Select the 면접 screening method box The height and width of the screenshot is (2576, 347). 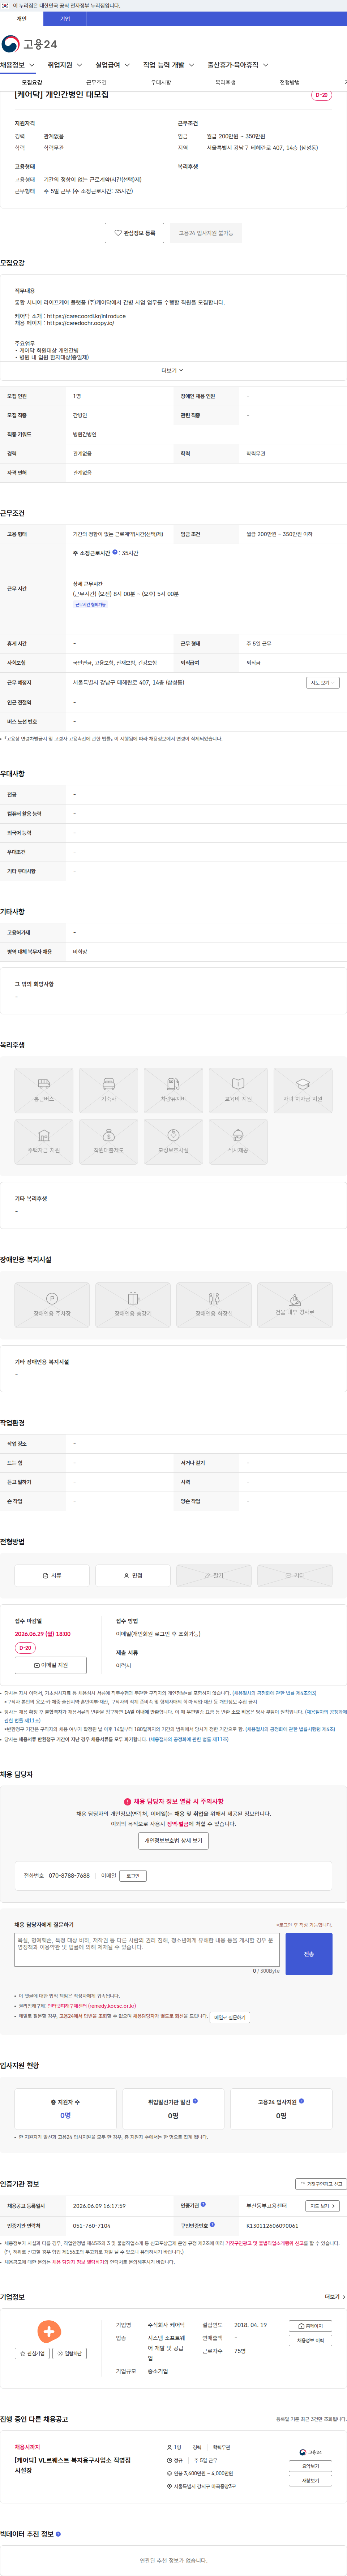tap(133, 1576)
